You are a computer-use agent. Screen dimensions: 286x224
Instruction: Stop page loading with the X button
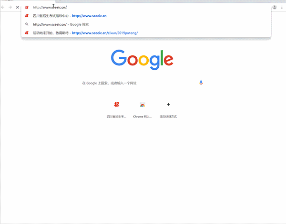pyautogui.click(x=18, y=7)
